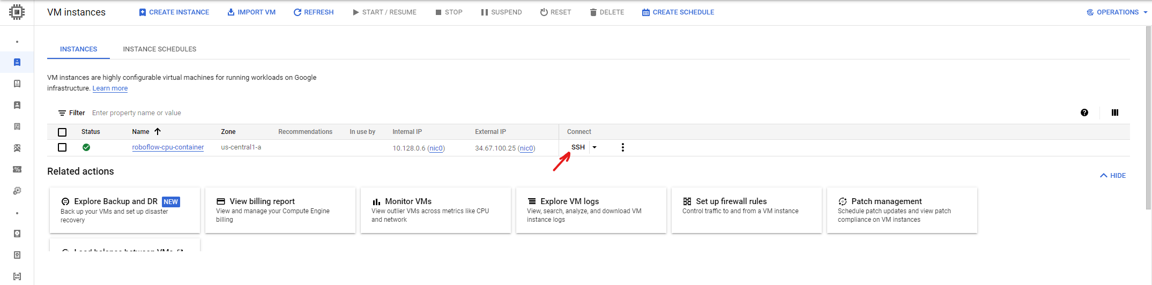1152x285 pixels.
Task: Click the Filter property input field
Action: pyautogui.click(x=214, y=112)
